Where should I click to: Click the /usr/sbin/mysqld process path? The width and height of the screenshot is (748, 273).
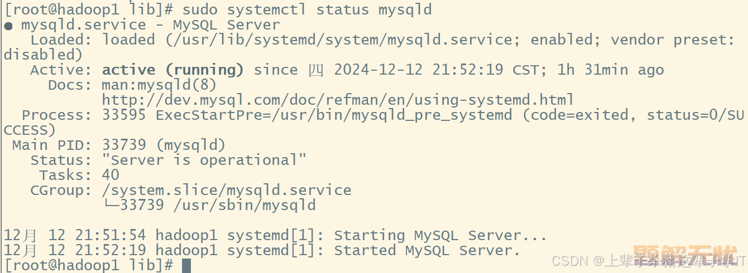244,206
